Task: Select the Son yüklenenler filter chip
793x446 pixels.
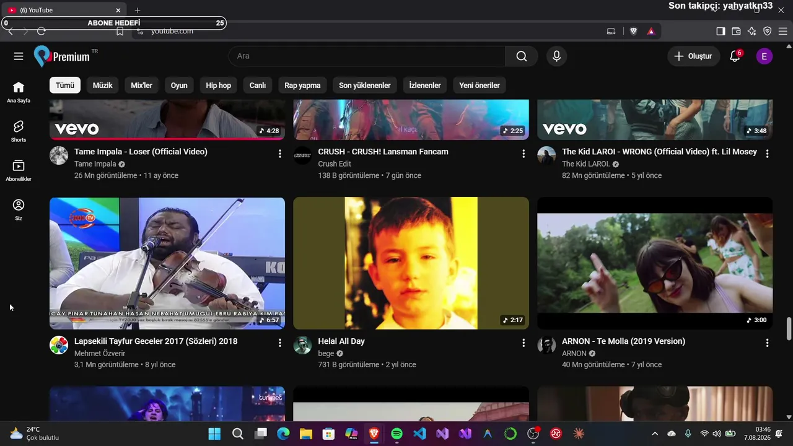Action: pyautogui.click(x=365, y=85)
